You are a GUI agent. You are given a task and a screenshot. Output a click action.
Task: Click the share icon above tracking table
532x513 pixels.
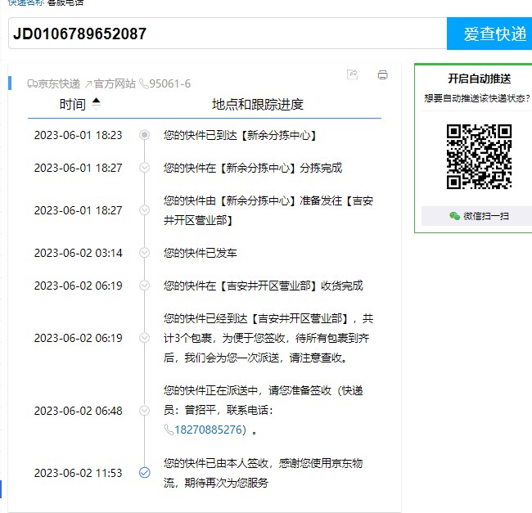352,74
